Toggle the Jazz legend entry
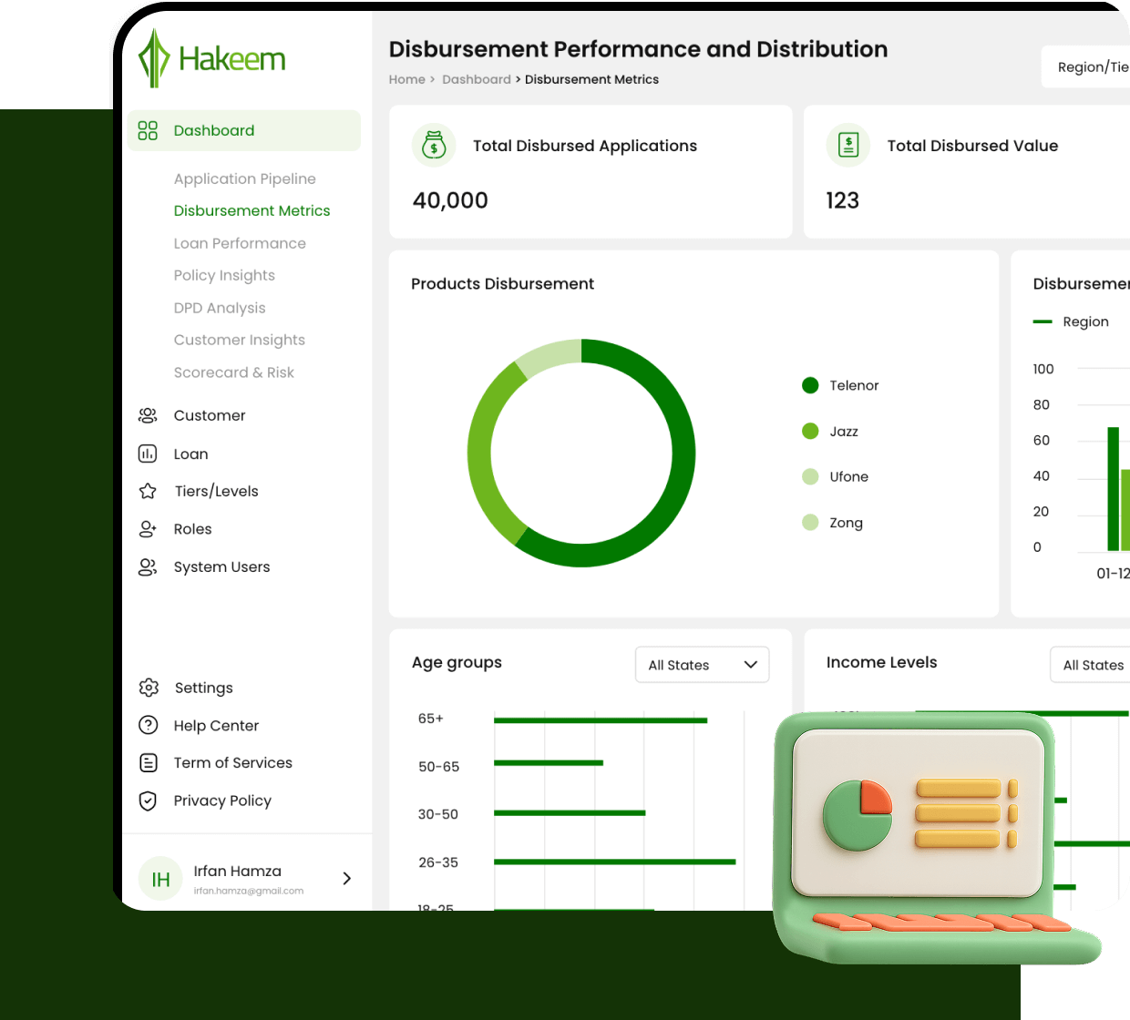This screenshot has width=1130, height=1020. pyautogui.click(x=831, y=431)
